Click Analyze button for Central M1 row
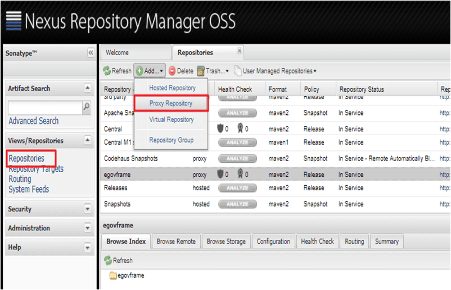The width and height of the screenshot is (451, 290). [237, 142]
